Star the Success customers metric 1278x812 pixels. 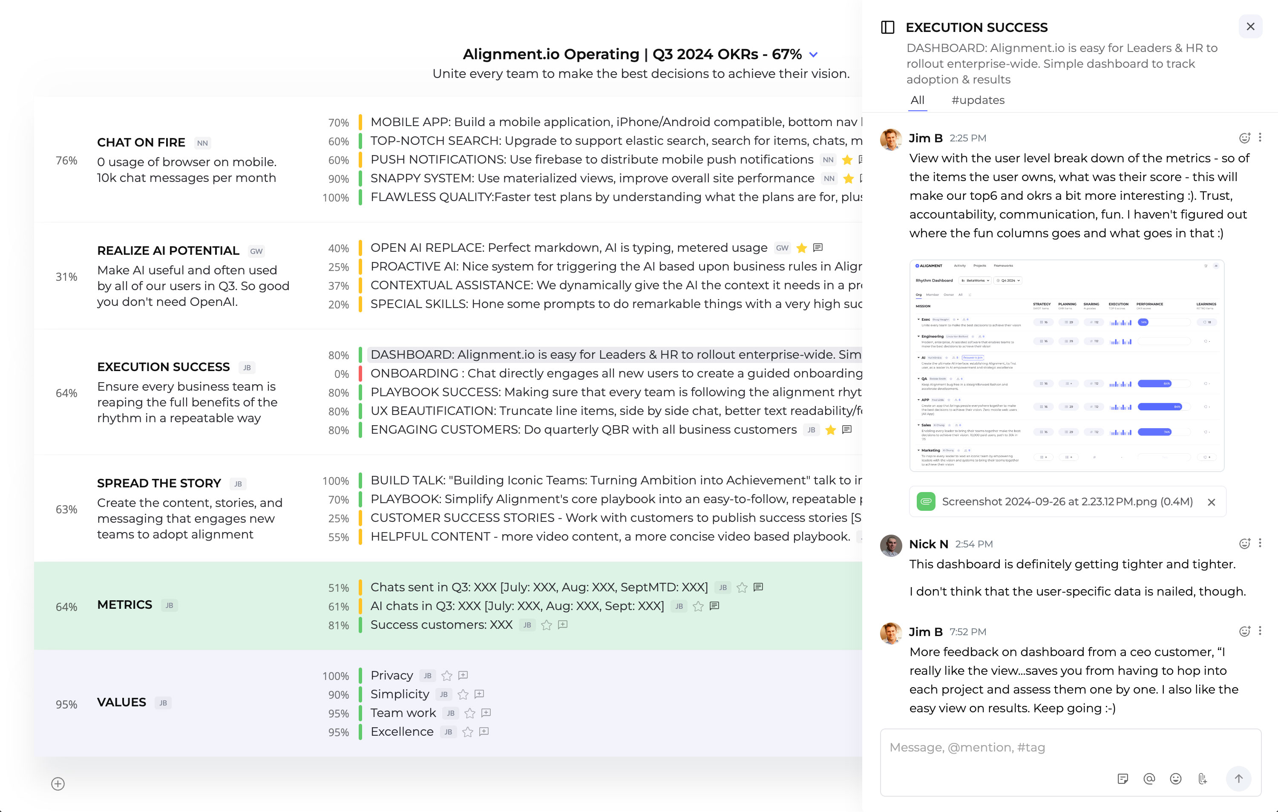point(546,625)
